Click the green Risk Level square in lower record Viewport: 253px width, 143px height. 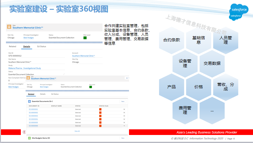(x=90, y=87)
